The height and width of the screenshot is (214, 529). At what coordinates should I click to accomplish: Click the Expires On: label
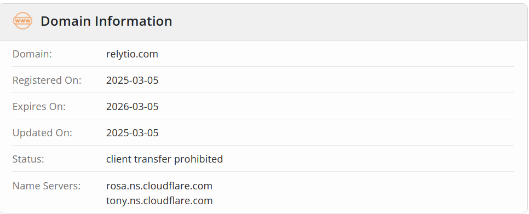point(39,107)
